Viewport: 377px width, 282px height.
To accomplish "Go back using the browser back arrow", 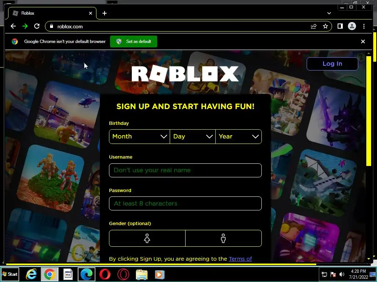I will 13,26.
